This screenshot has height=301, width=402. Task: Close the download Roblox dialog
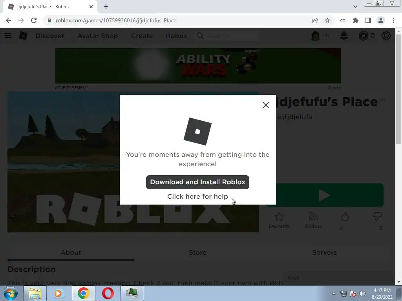pyautogui.click(x=266, y=105)
